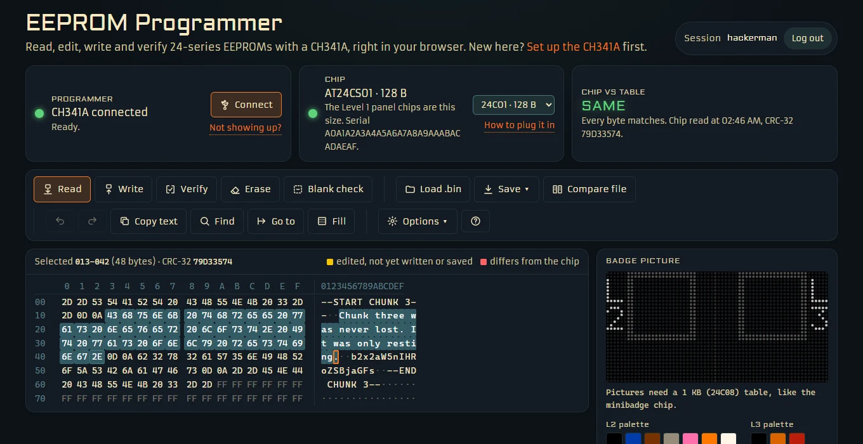Open Compare file

590,189
